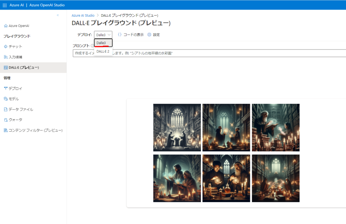The image size is (346, 224).
Task: Click the code braces icon for コードの表示
Action: pyautogui.click(x=119, y=34)
